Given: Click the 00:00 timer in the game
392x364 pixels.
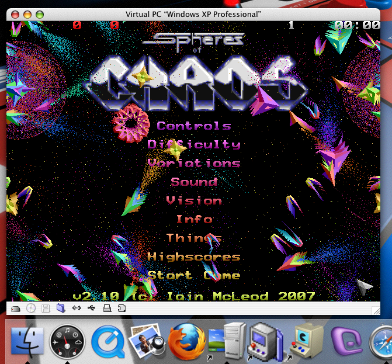Looking at the screenshot, I should click(x=358, y=25).
